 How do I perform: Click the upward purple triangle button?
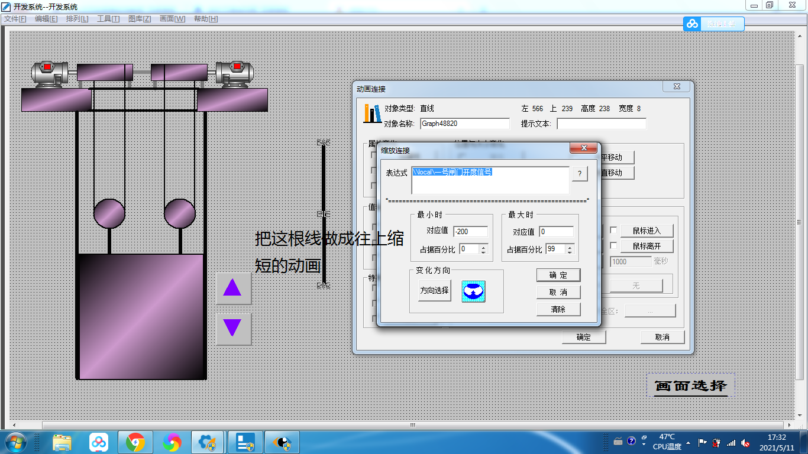pos(232,288)
